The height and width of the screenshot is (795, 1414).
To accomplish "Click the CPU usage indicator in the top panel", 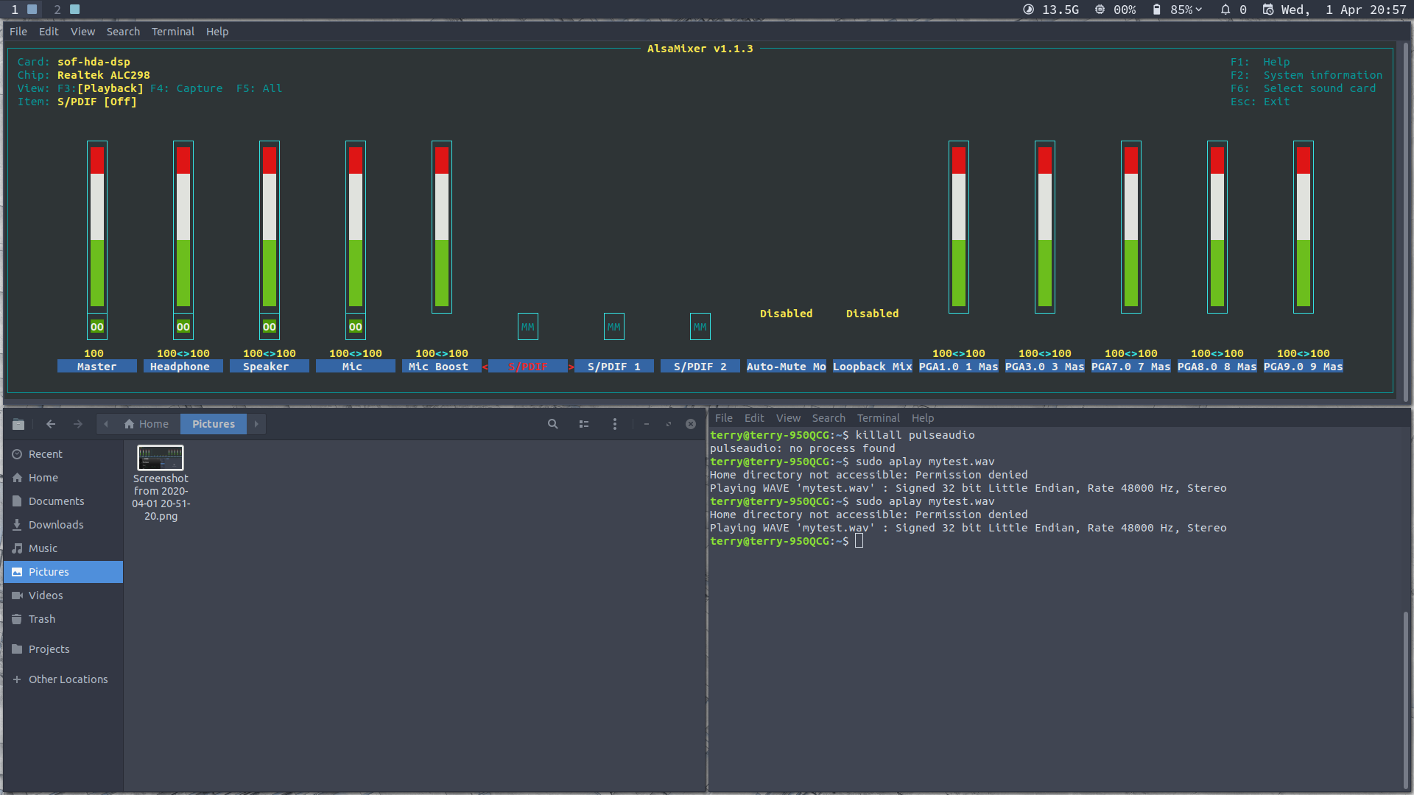I will coord(1114,10).
